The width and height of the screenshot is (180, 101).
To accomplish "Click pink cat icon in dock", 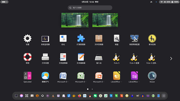I will click(x=21, y=96).
